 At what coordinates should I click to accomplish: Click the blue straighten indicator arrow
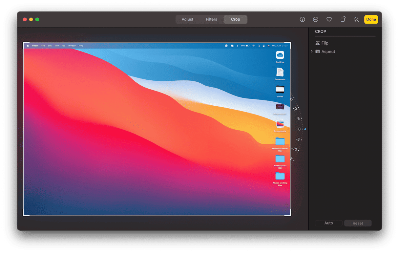coord(304,129)
